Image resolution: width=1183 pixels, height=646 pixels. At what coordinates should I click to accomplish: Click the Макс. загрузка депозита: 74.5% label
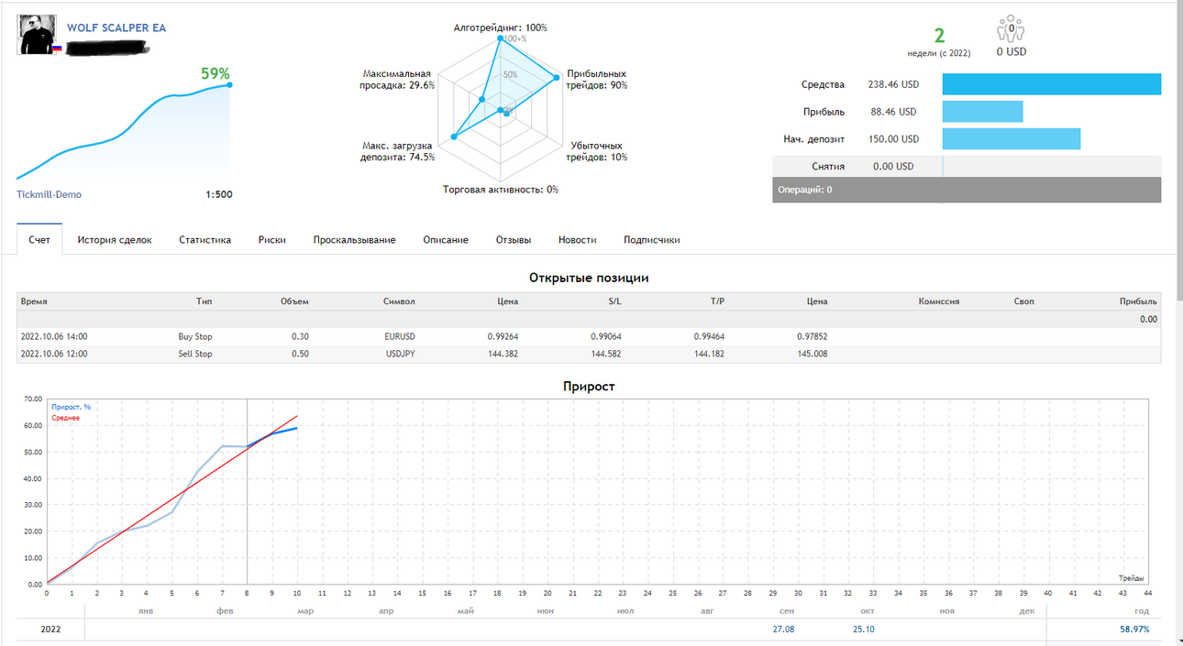(x=398, y=151)
